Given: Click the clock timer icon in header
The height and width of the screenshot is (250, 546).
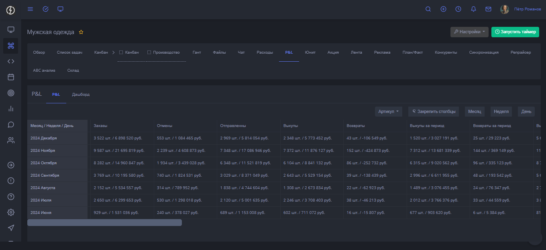Looking at the screenshot, I should (458, 9).
